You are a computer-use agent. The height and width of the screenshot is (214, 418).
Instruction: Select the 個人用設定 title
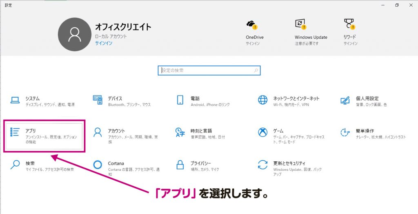tap(367, 98)
